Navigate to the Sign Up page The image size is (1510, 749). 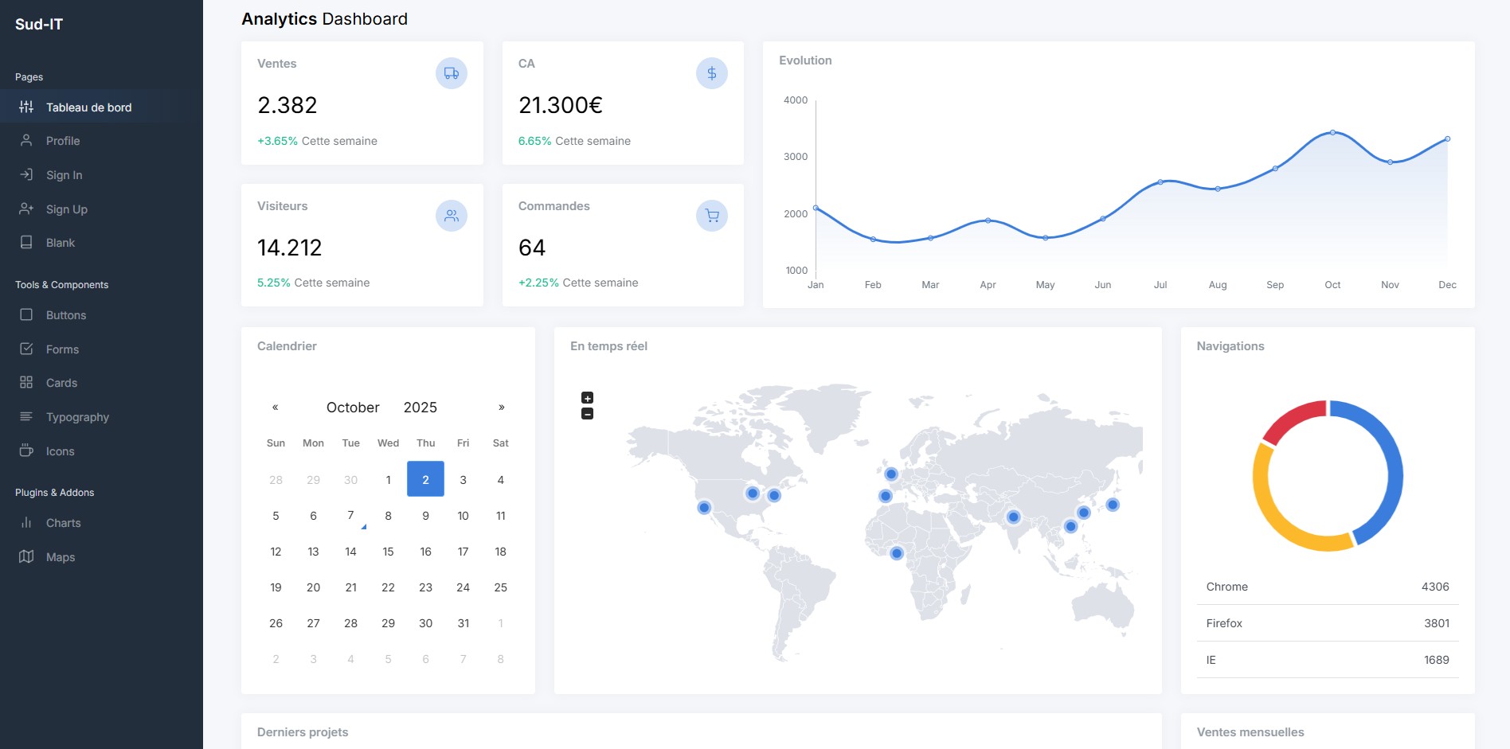point(67,209)
